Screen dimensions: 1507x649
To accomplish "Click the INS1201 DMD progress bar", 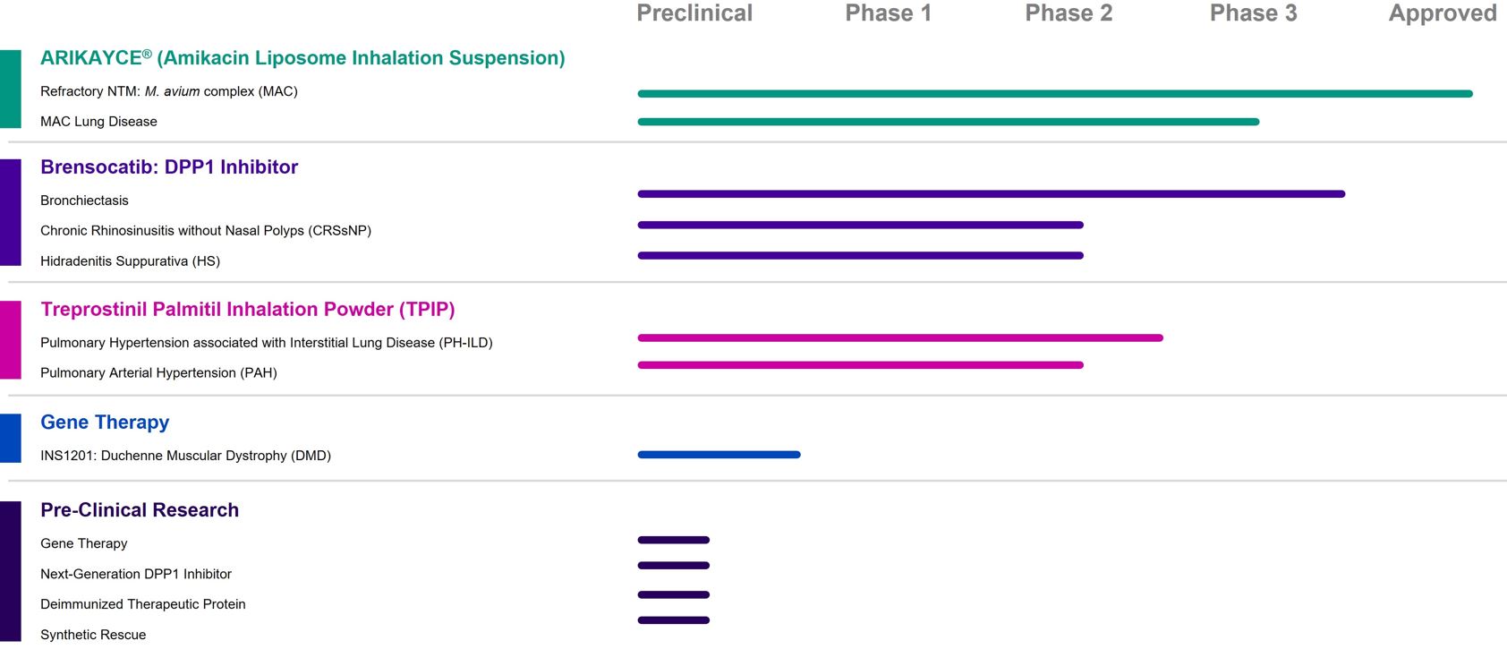I will (719, 455).
